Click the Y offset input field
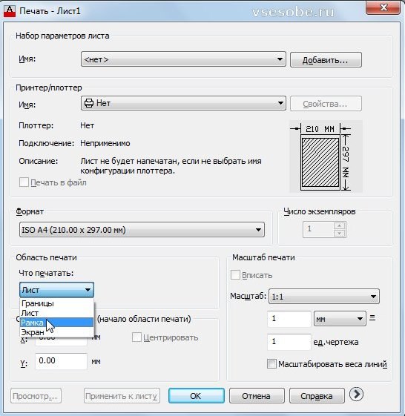Screen dimensions: 405x416 61,361
